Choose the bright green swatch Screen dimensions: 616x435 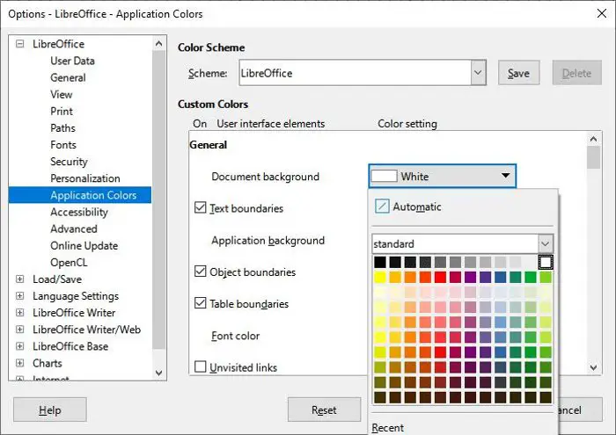point(531,277)
